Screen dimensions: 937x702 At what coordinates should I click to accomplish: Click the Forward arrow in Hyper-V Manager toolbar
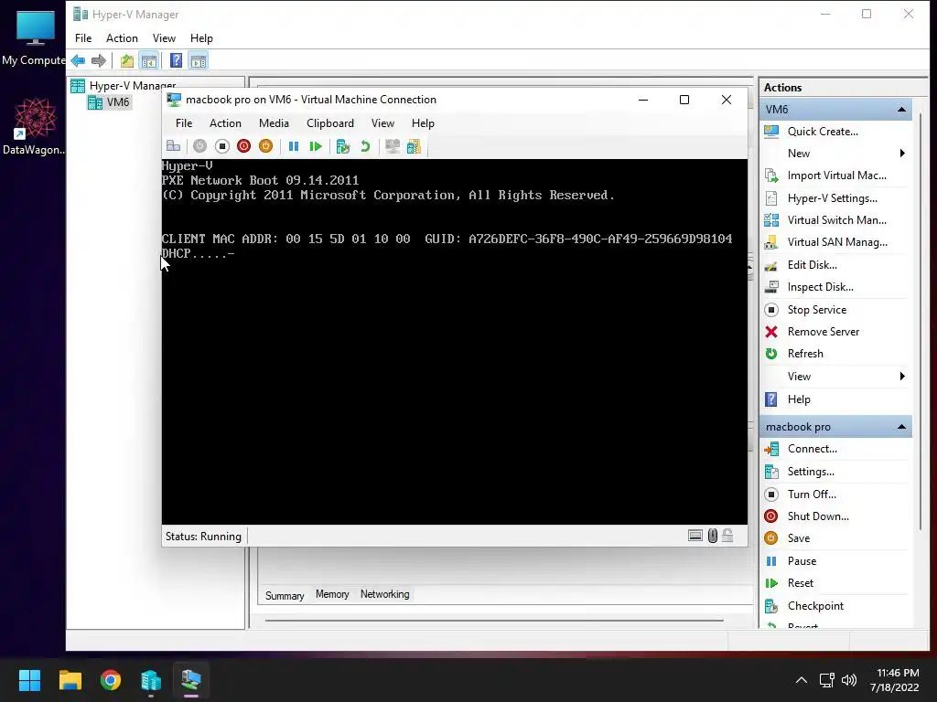tap(99, 60)
